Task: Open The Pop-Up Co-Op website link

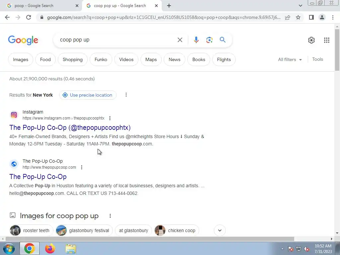Action: click(x=38, y=177)
